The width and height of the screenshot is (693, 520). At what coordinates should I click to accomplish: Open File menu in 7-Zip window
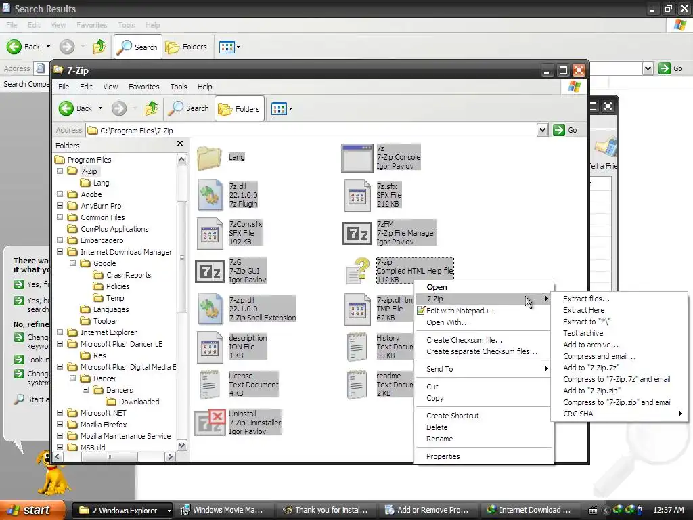tap(64, 87)
